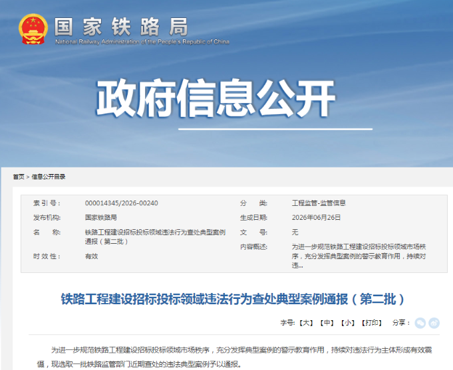The image size is (453, 370).
Task: Click the name field text in info table
Action: pos(155,237)
